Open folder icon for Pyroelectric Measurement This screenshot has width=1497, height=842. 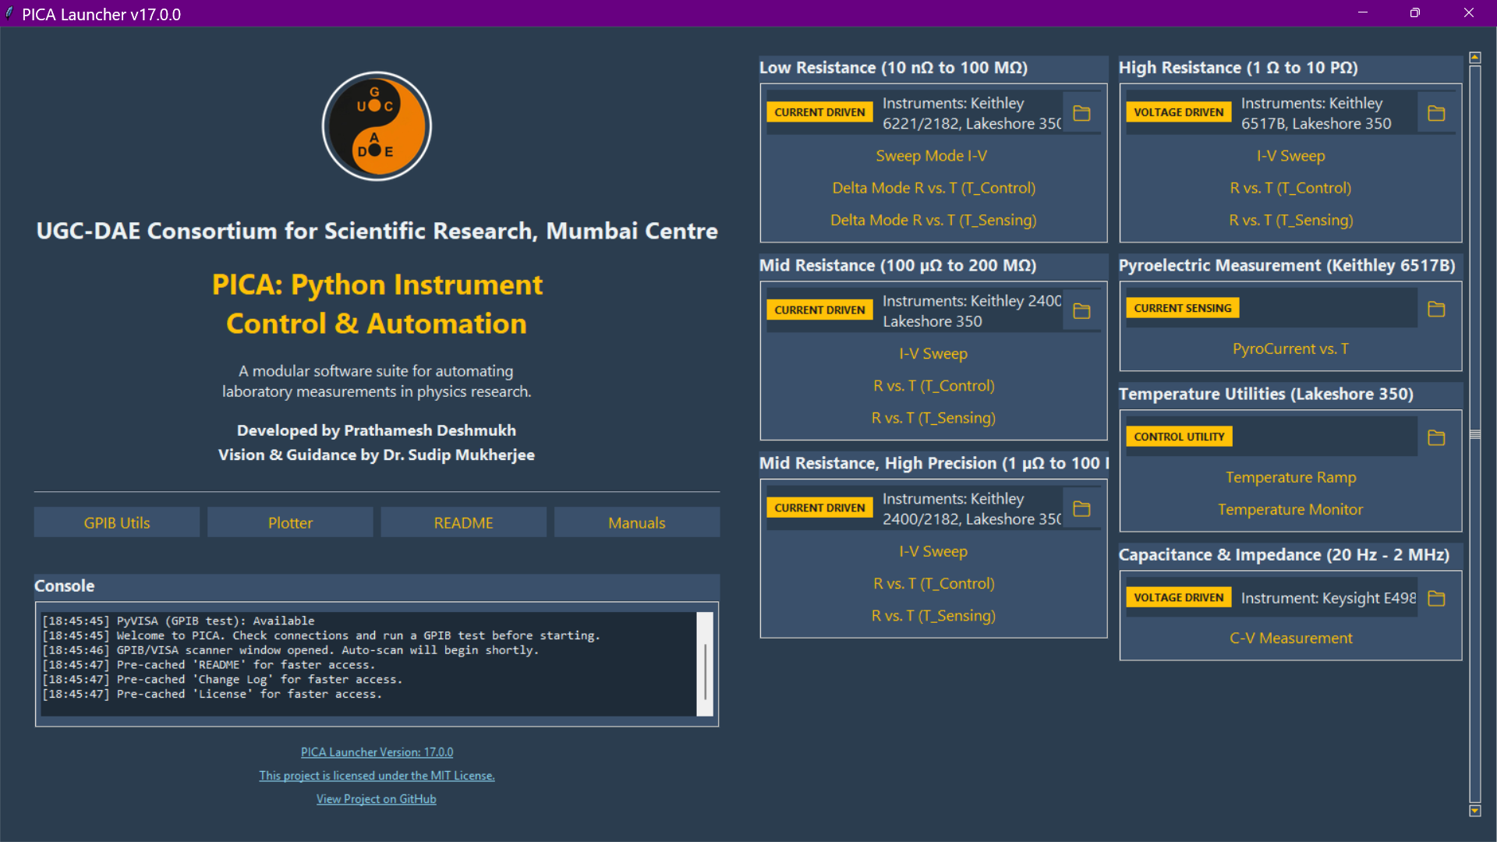(x=1436, y=310)
